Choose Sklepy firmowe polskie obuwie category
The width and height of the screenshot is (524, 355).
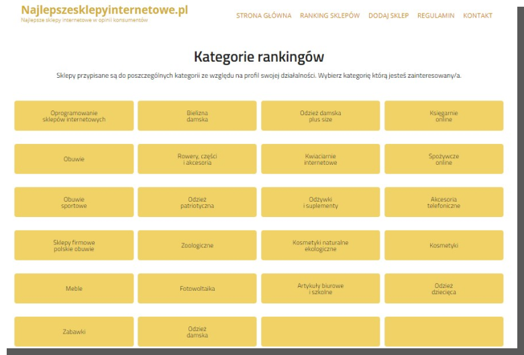point(74,245)
